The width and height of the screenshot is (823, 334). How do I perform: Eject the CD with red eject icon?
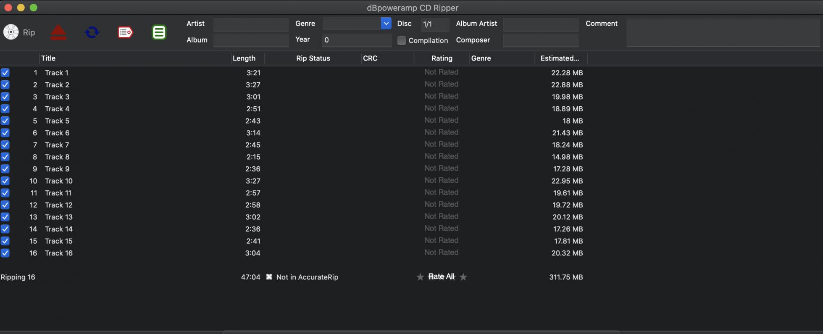point(58,32)
